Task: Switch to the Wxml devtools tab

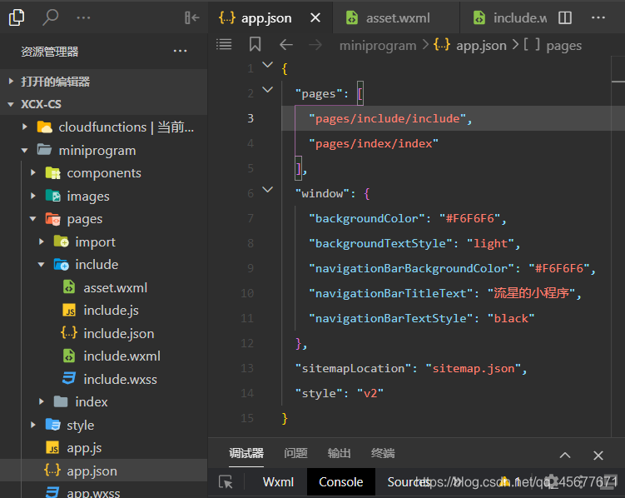Action: [x=278, y=482]
